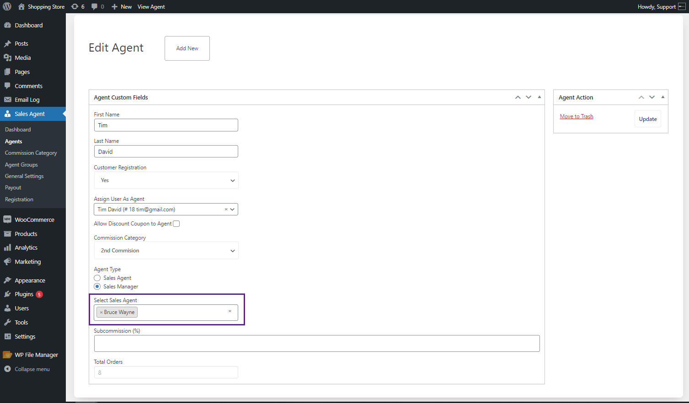Move Agent Action panel down
Viewport: 689px width, 403px height.
click(x=652, y=97)
